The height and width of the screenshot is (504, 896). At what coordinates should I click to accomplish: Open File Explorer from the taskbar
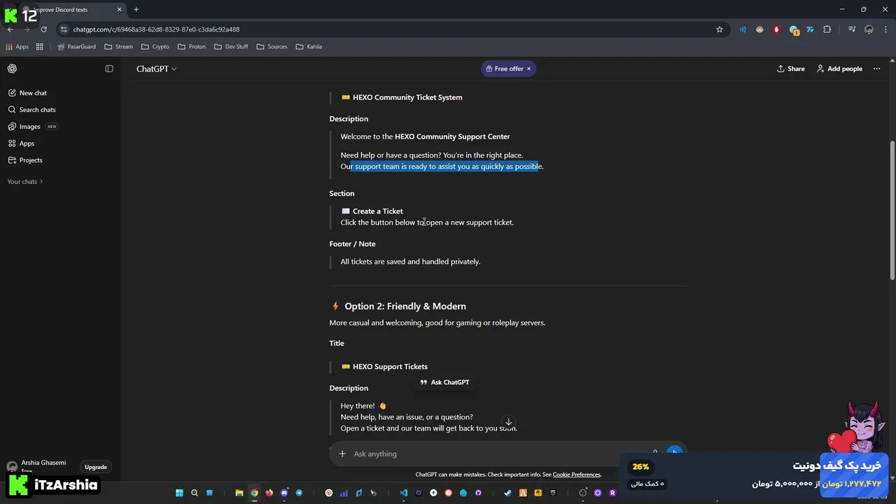pyautogui.click(x=239, y=493)
